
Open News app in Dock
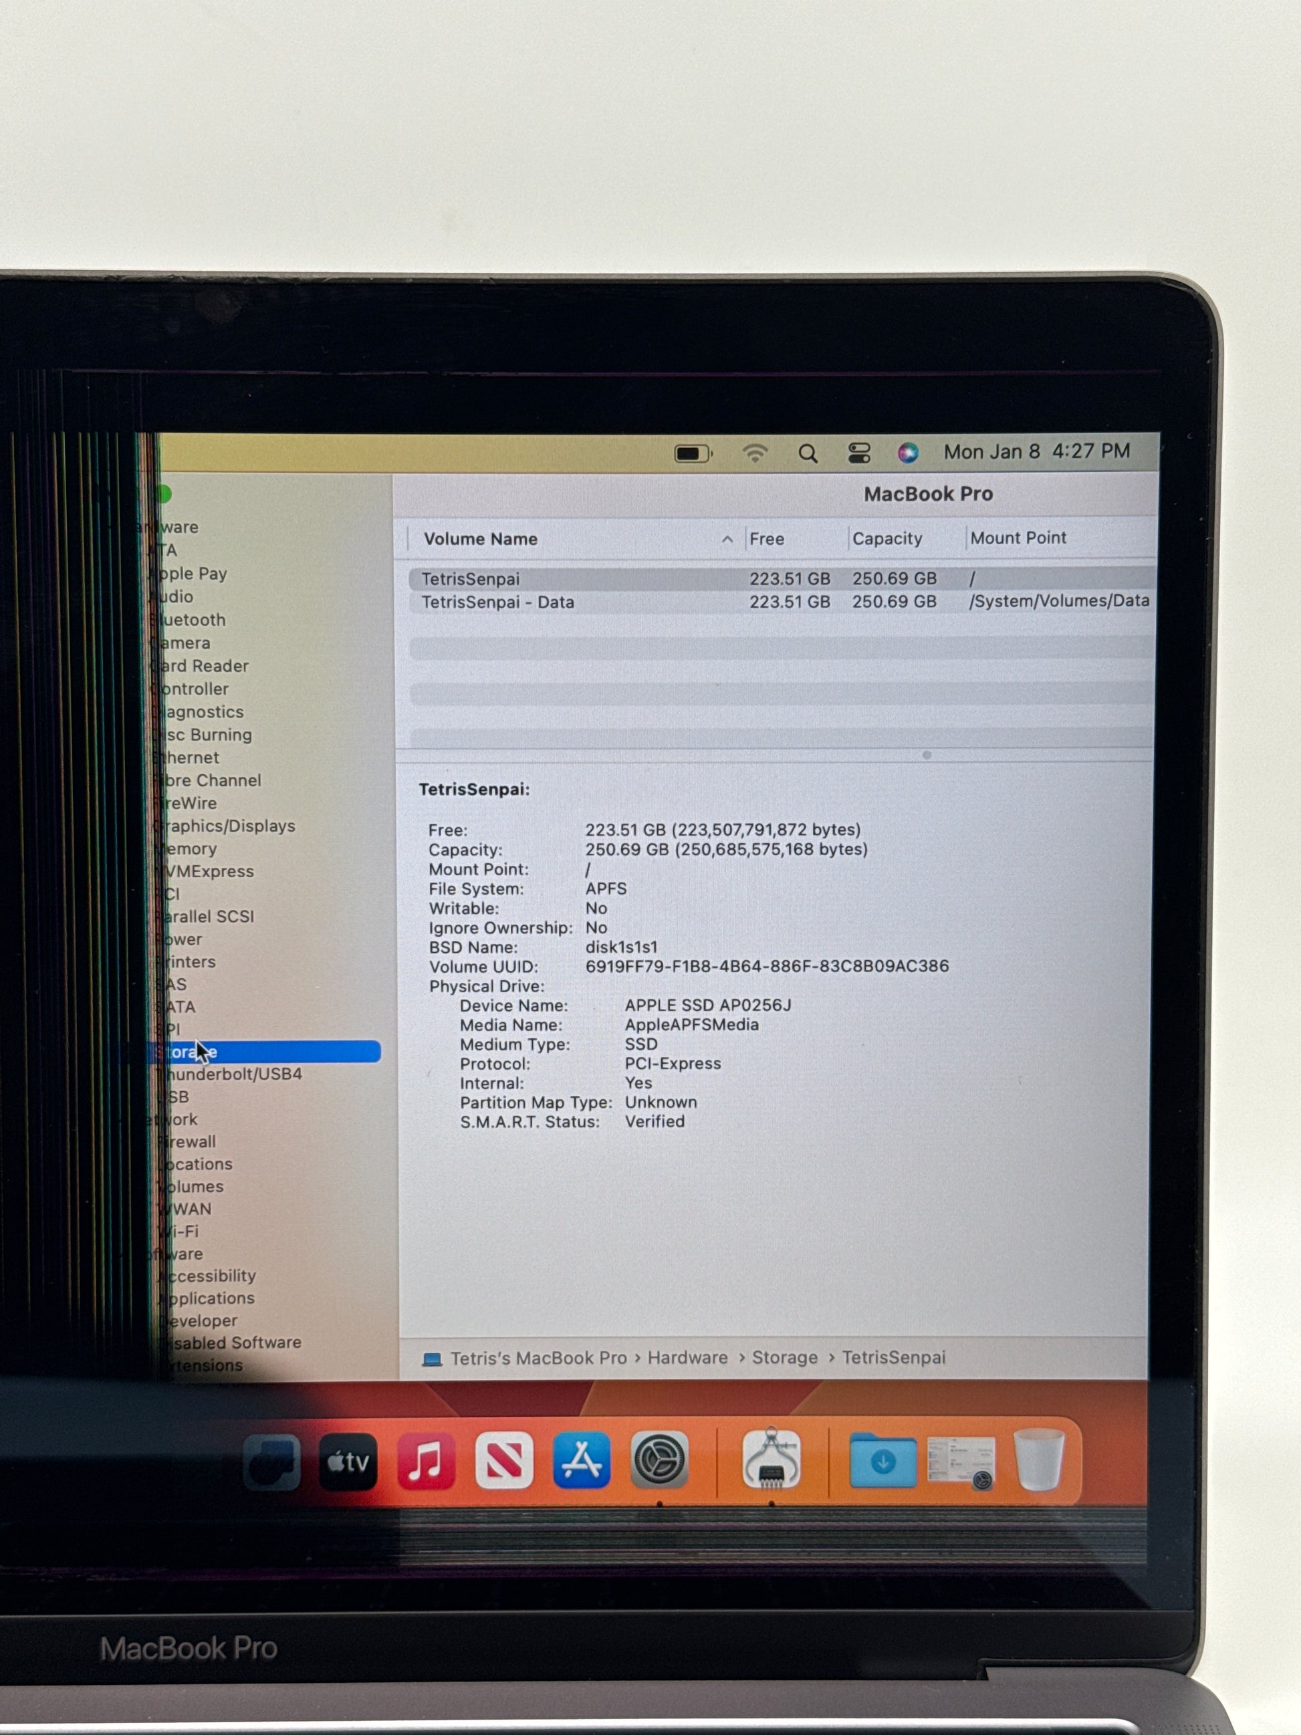pyautogui.click(x=503, y=1462)
